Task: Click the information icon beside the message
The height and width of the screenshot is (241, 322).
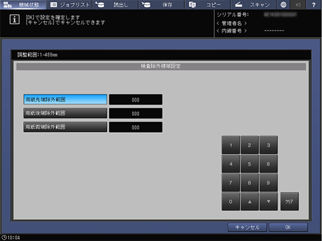Action: coord(14,19)
